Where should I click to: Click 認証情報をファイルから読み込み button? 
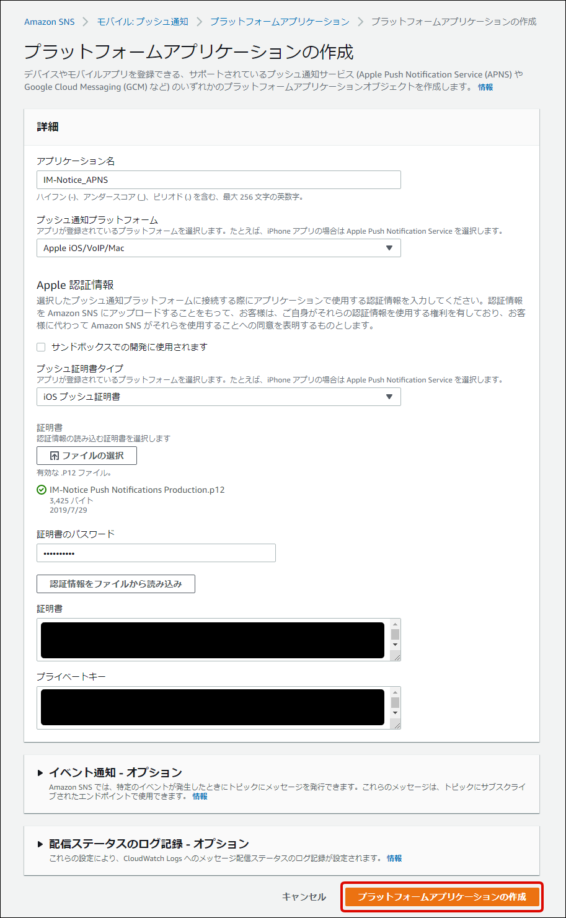[116, 584]
